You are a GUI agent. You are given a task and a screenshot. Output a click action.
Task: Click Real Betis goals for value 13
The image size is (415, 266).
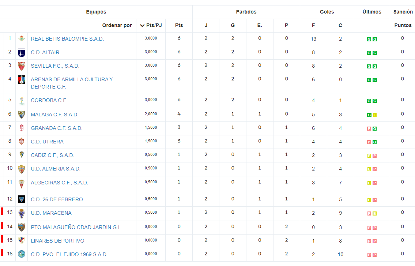tap(313, 39)
